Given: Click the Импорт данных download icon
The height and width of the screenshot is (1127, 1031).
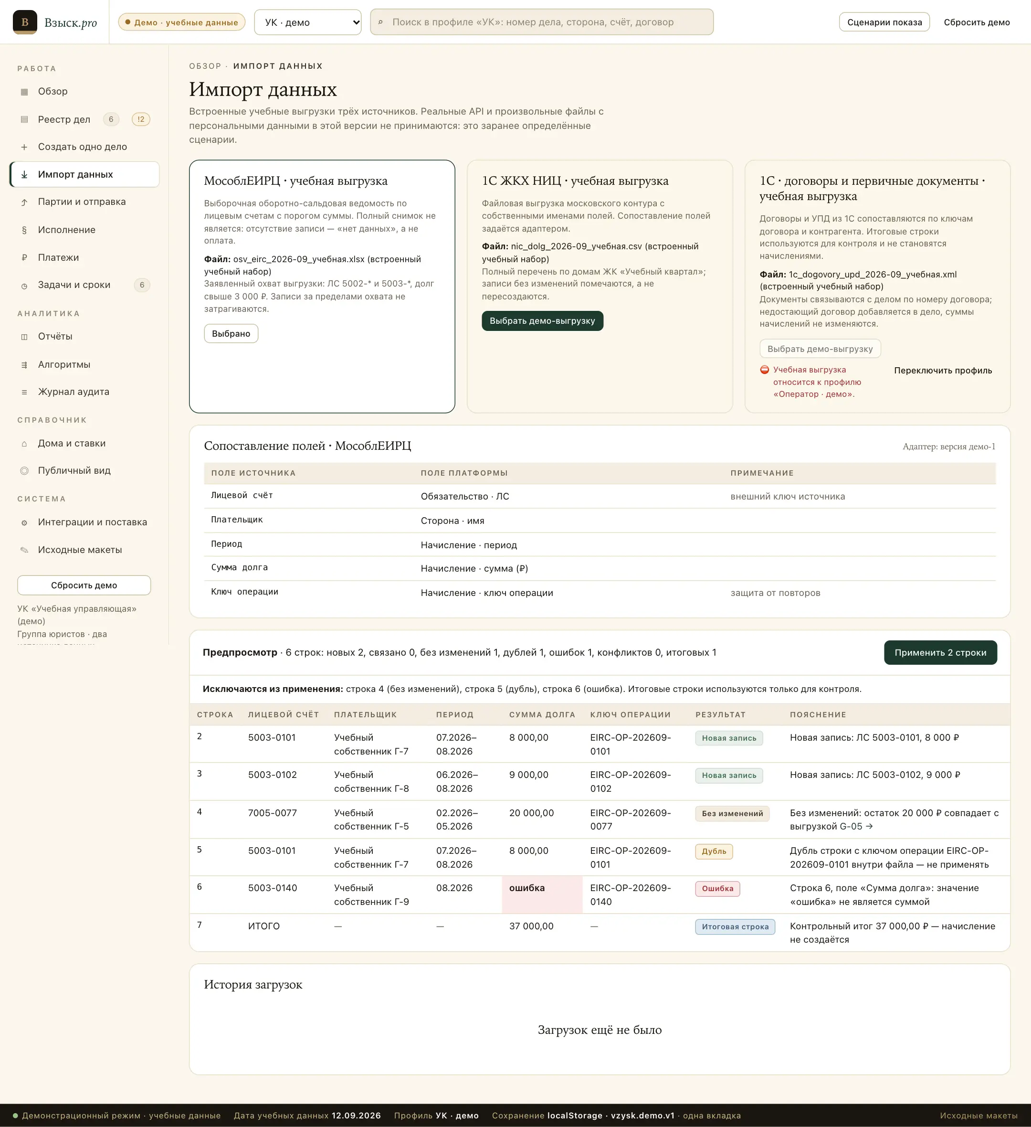Looking at the screenshot, I should (x=24, y=174).
